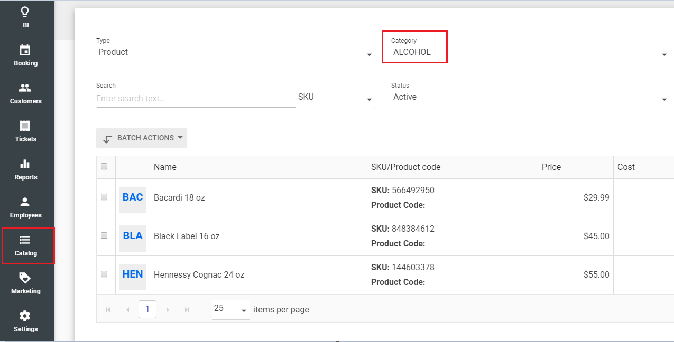
Task: Open the Settings gear icon
Action: click(25, 317)
